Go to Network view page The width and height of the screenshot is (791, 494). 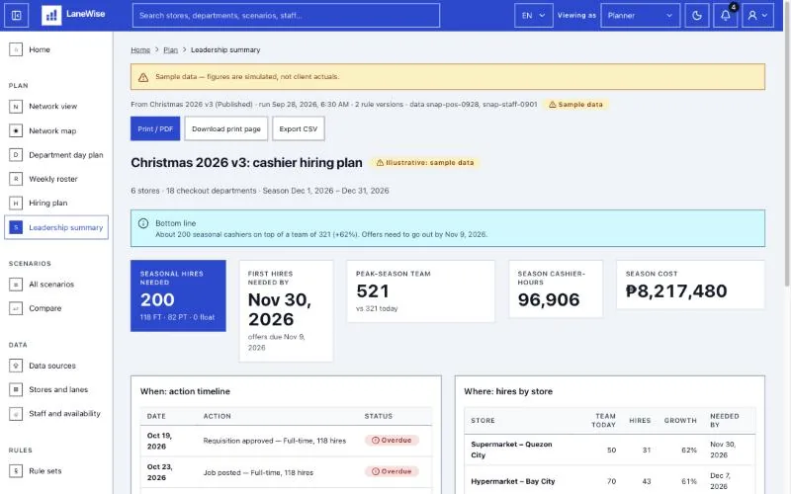tap(56, 107)
